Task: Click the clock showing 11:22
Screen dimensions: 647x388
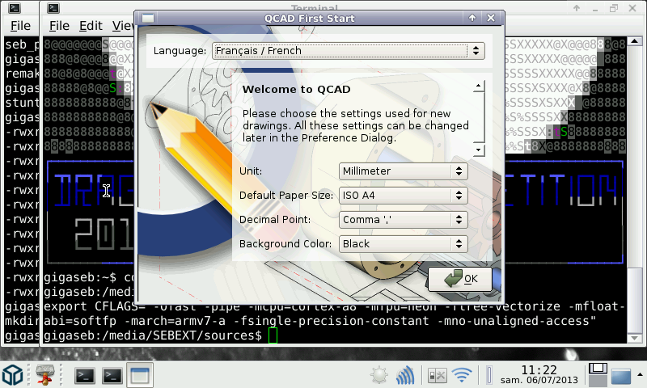Action: tap(539, 374)
